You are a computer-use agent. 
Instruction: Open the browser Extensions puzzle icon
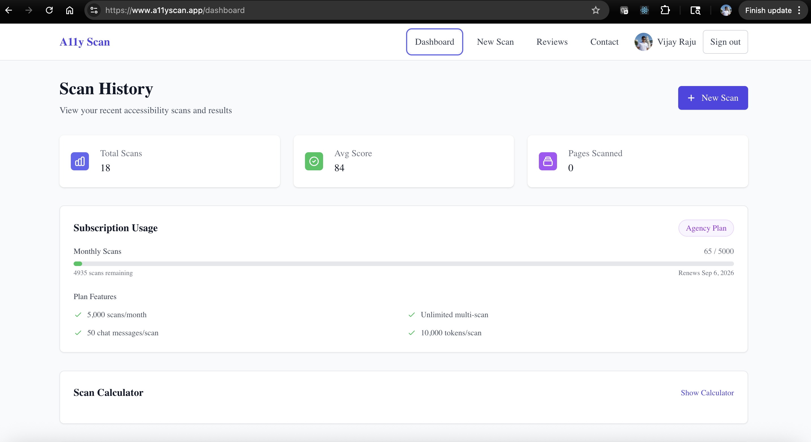(x=665, y=10)
